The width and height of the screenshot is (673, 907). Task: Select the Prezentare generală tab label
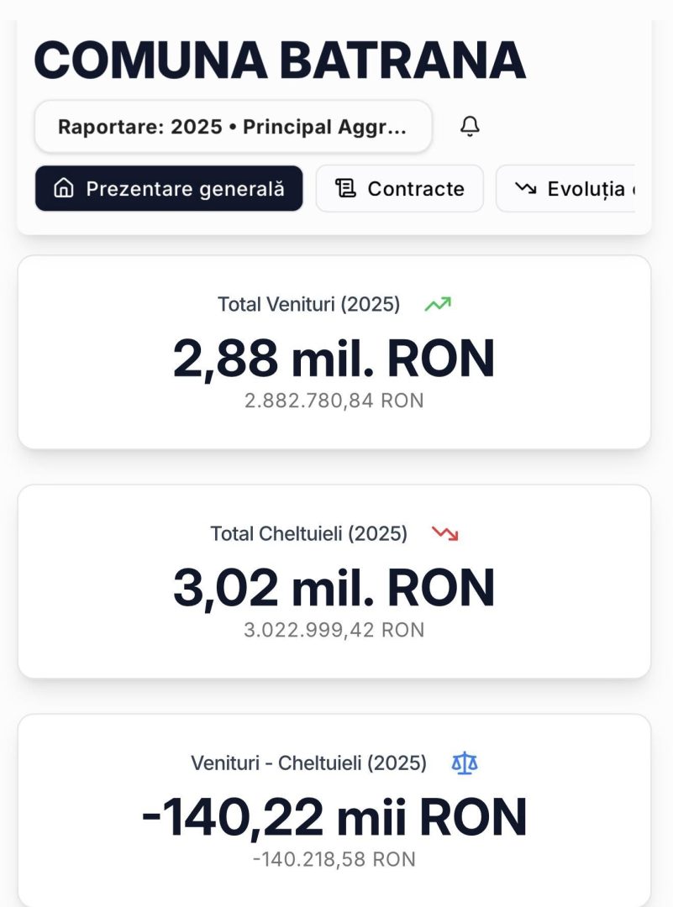point(185,188)
